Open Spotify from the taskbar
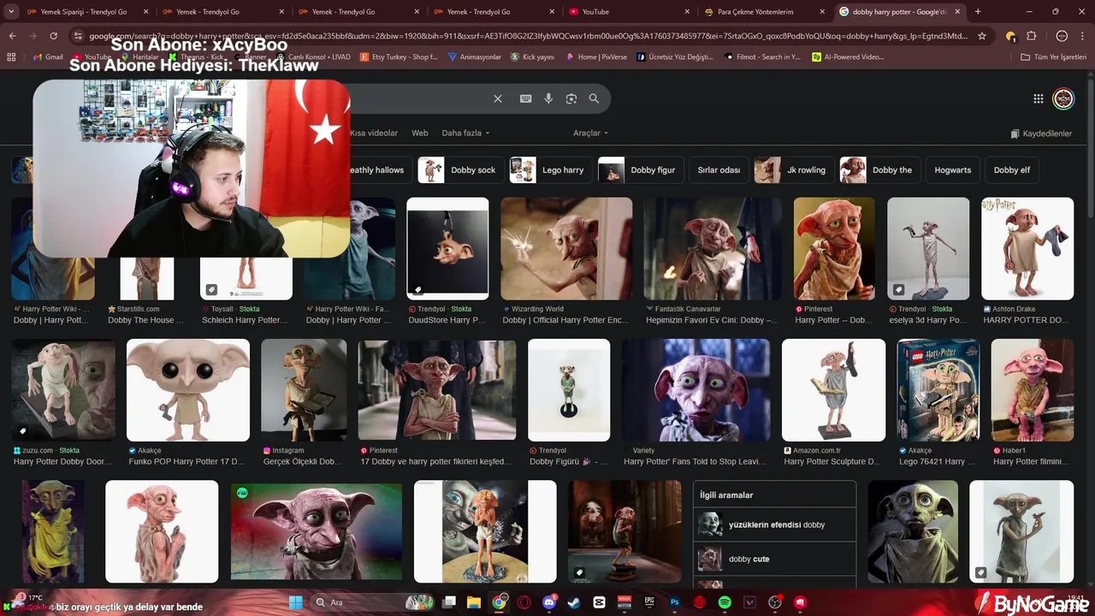This screenshot has height=616, width=1095. pyautogui.click(x=725, y=602)
